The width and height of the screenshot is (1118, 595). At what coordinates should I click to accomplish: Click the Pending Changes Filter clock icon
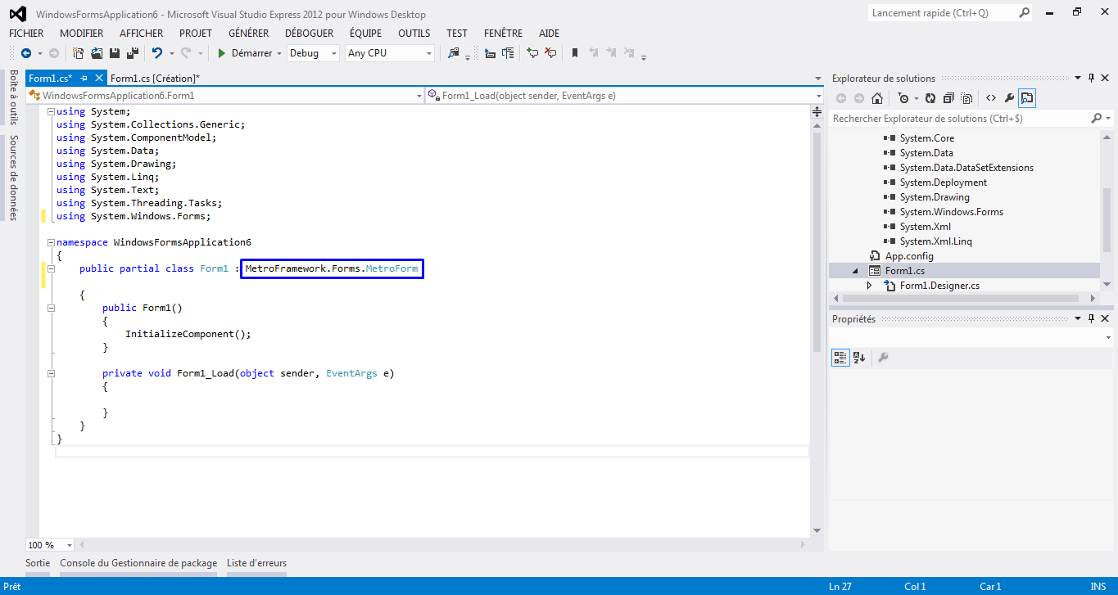(x=903, y=98)
